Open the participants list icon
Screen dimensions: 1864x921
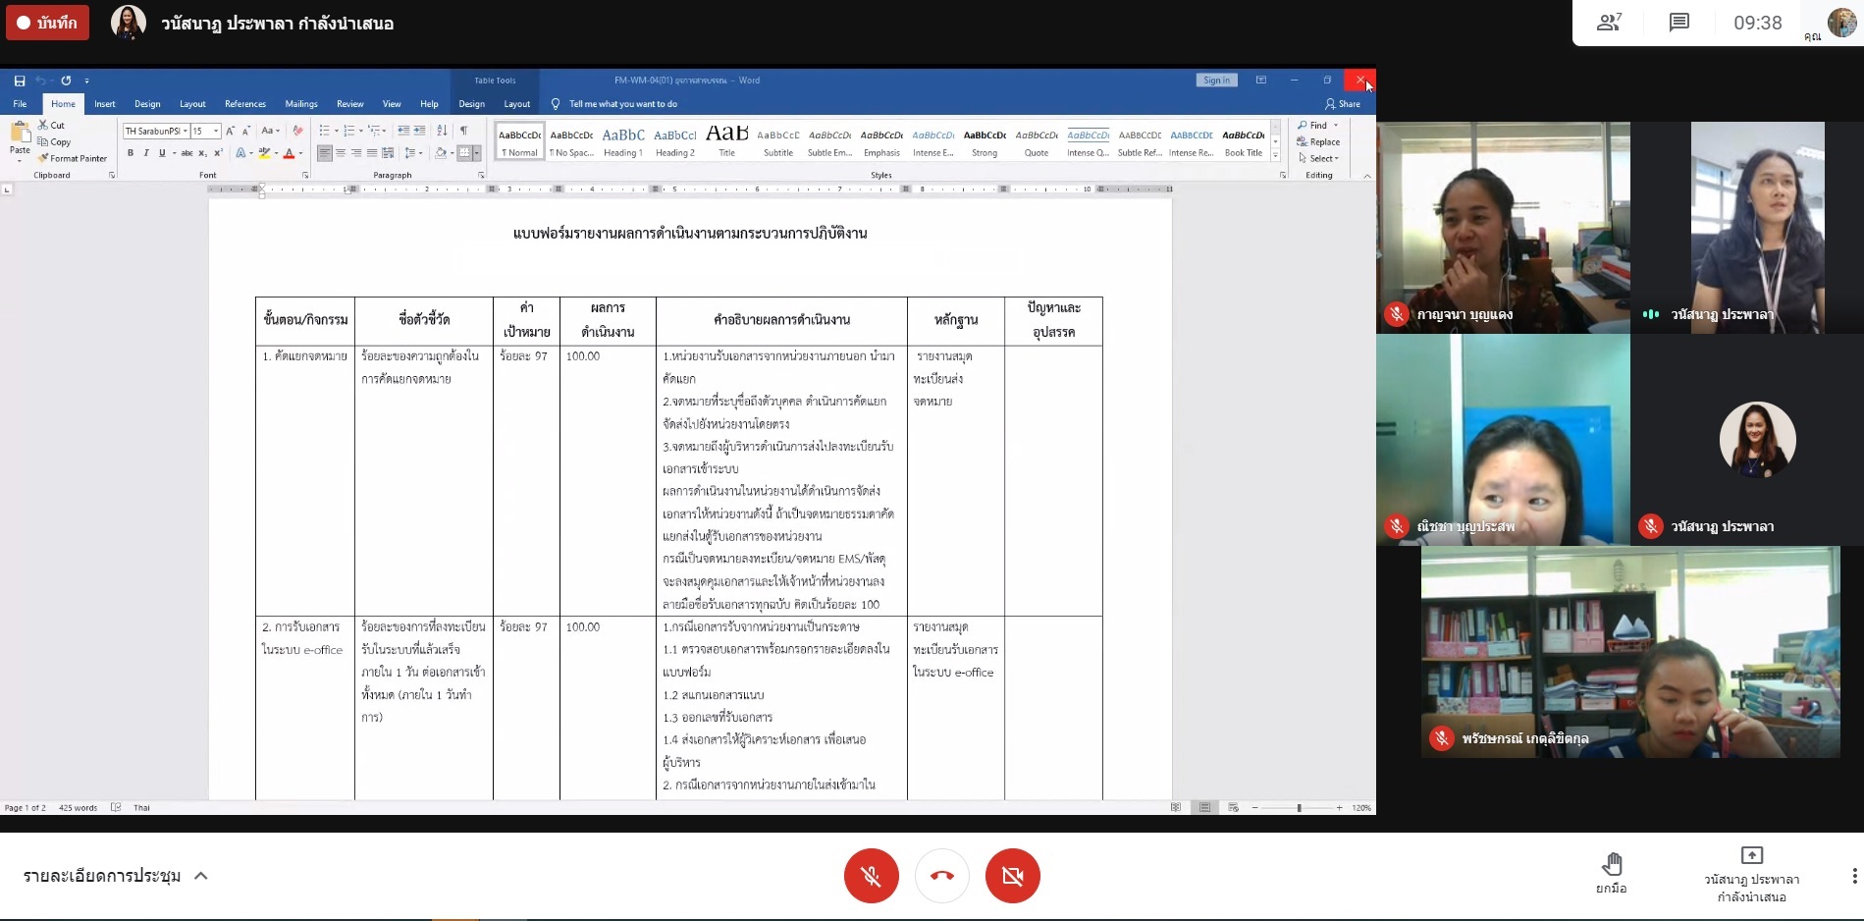[x=1609, y=23]
